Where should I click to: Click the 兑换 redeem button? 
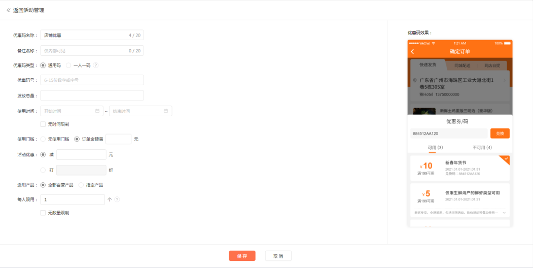pos(500,133)
